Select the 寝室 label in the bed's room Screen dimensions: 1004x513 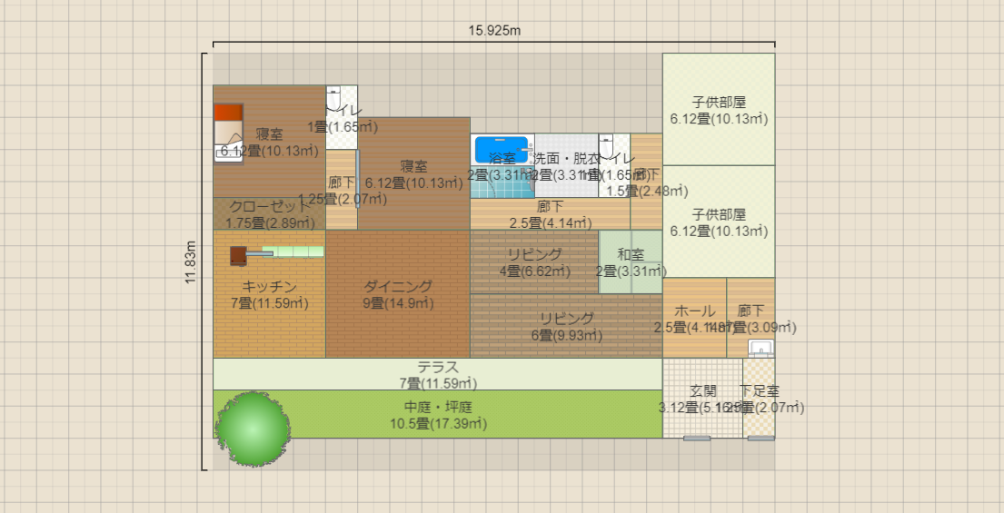click(270, 134)
